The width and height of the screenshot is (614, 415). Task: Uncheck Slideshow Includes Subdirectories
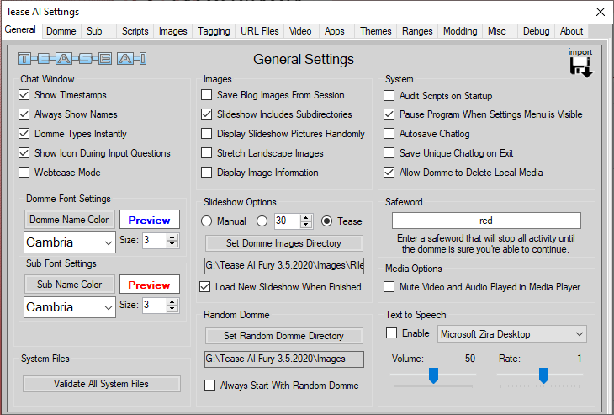click(x=206, y=114)
